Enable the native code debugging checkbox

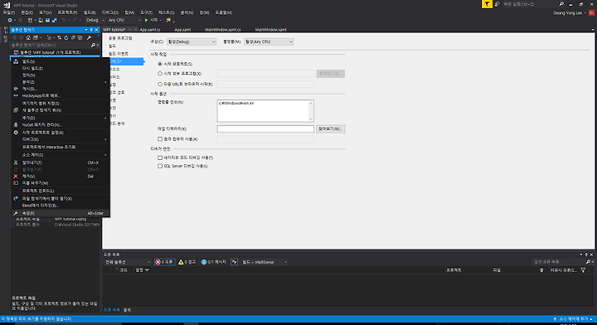[160, 158]
